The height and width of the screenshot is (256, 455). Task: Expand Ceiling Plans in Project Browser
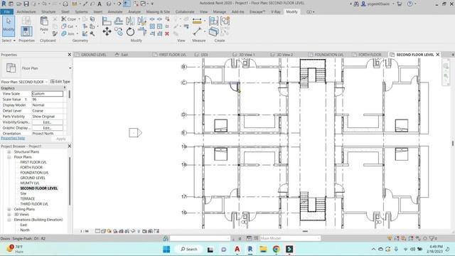point(9,209)
